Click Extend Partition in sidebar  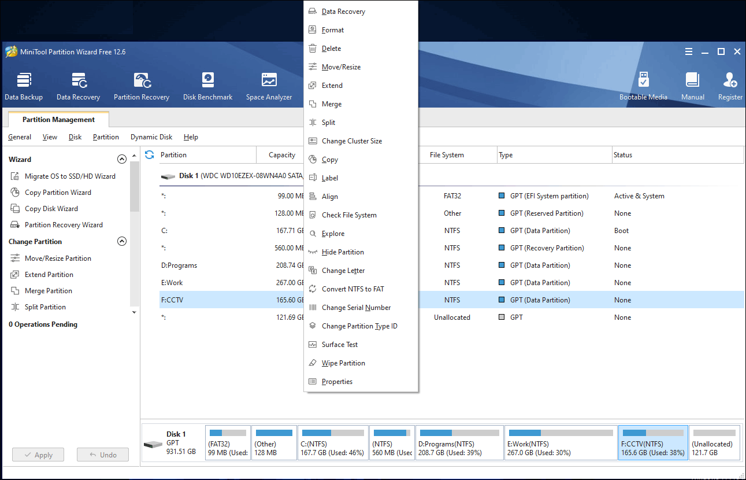point(42,275)
